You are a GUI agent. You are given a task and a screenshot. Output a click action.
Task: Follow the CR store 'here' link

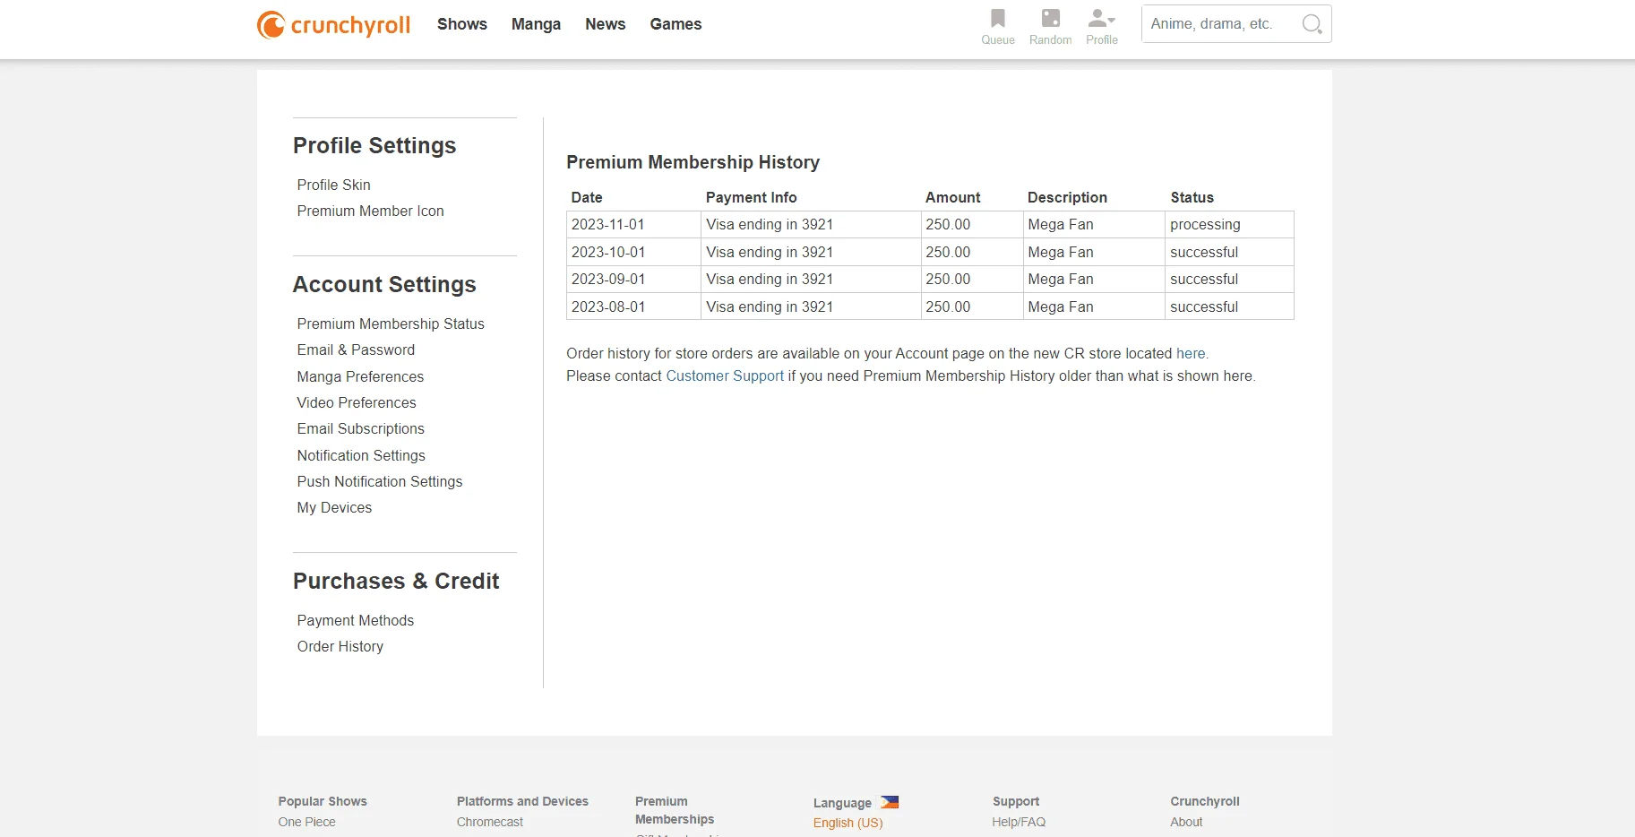pyautogui.click(x=1191, y=354)
